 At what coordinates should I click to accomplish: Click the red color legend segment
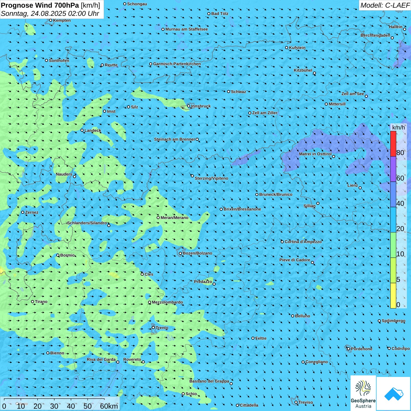click(x=393, y=144)
